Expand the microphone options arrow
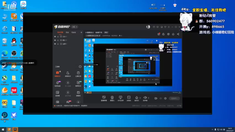This screenshot has height=132, width=235. pos(140,98)
